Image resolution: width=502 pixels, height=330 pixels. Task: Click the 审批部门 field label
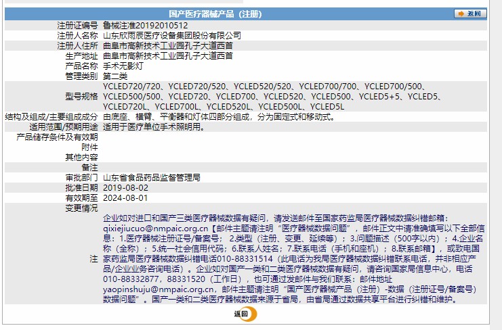click(x=81, y=178)
